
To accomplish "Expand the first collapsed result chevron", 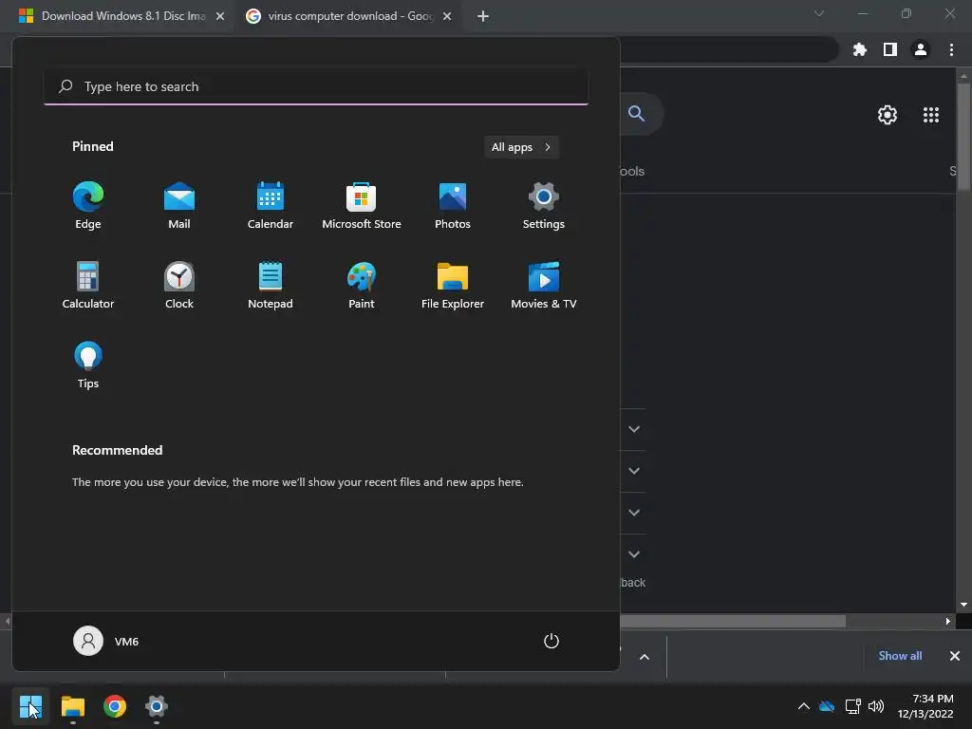I will pyautogui.click(x=634, y=429).
